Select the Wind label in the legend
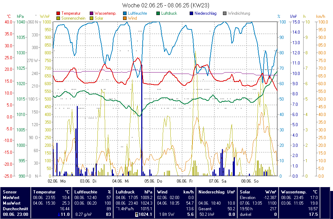Screen dimensions: 333x219 point(132,18)
